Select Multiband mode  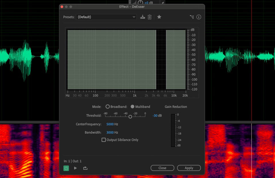[x=133, y=107]
